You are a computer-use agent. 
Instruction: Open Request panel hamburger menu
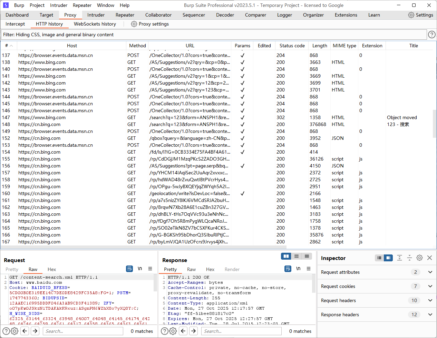(x=150, y=269)
